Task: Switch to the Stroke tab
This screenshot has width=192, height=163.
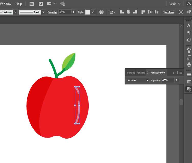Action: tap(131, 73)
